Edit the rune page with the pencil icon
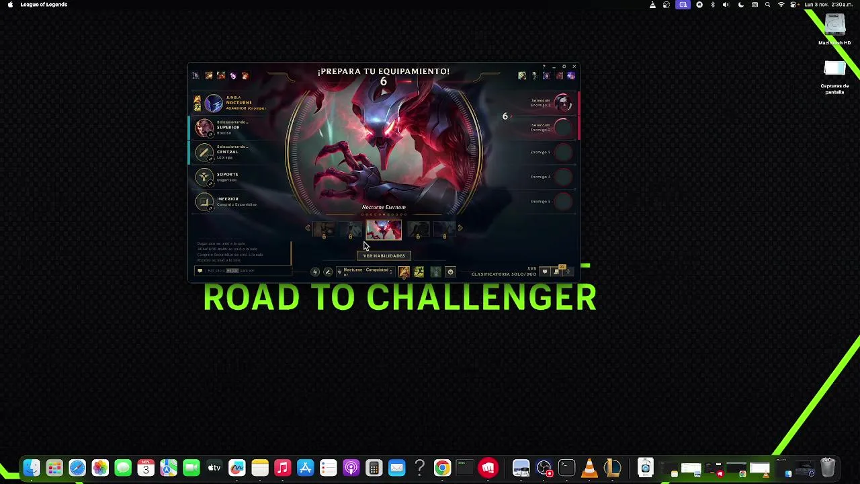 (328, 272)
